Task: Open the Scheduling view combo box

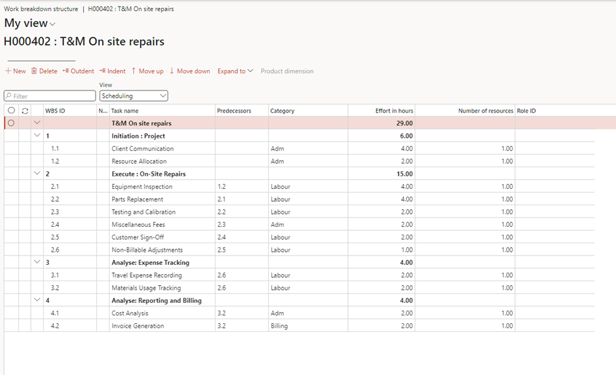Action: click(x=134, y=96)
